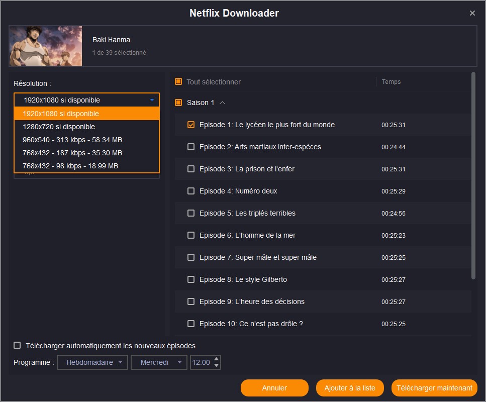Pick 768x432 - 98 kbps option
Screen dimensions: 486x402
[86, 165]
